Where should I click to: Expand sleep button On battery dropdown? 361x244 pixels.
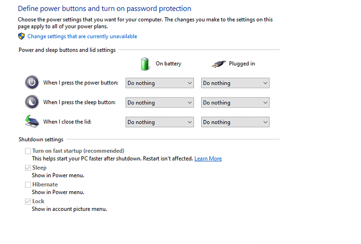pyautogui.click(x=159, y=102)
